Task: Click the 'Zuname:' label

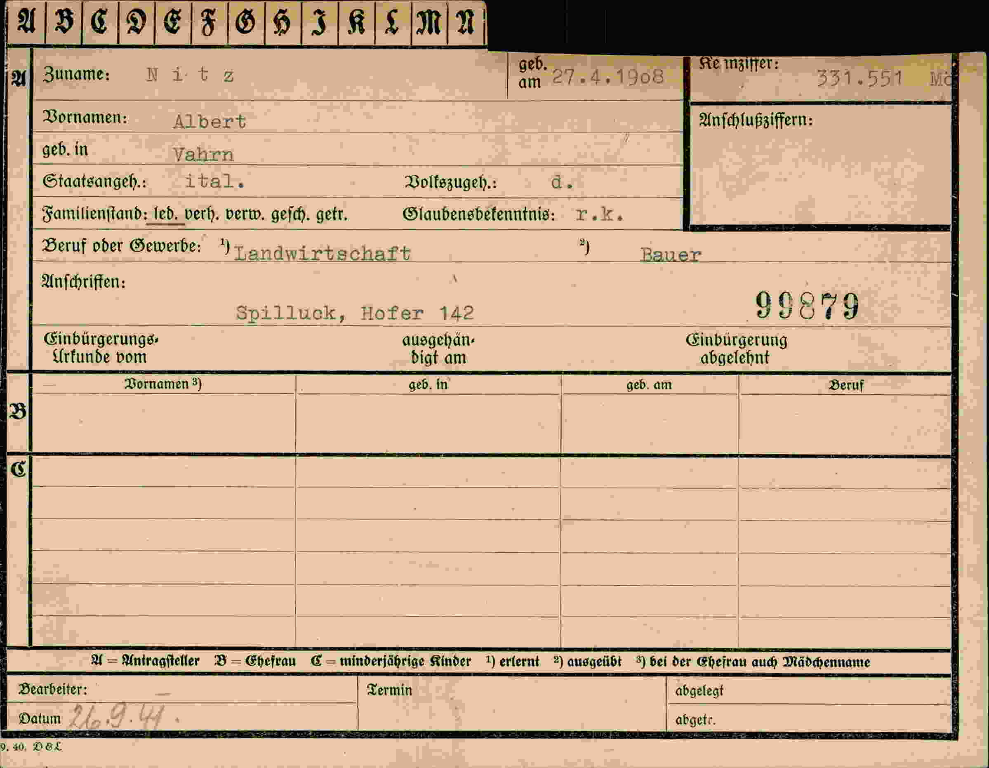Action: tap(77, 74)
